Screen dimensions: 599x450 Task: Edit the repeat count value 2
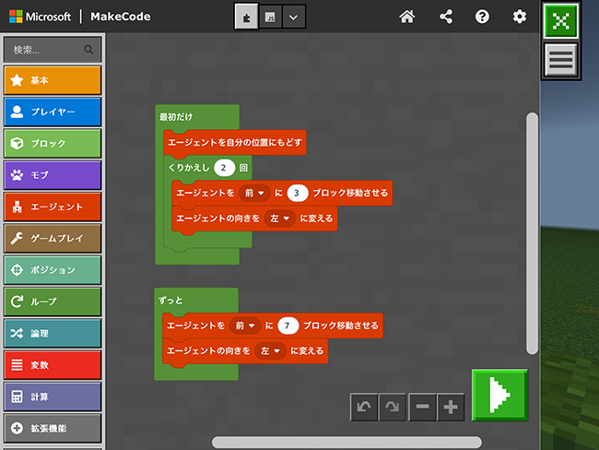tap(224, 168)
